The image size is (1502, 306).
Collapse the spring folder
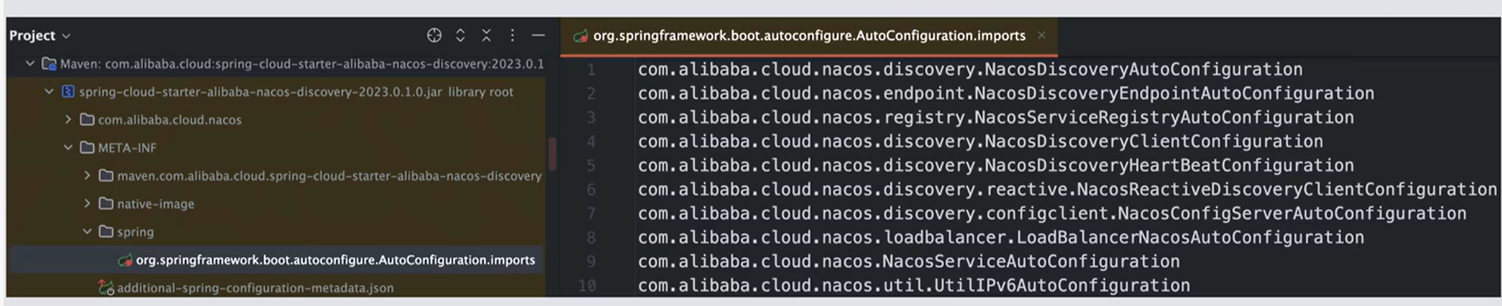(87, 231)
